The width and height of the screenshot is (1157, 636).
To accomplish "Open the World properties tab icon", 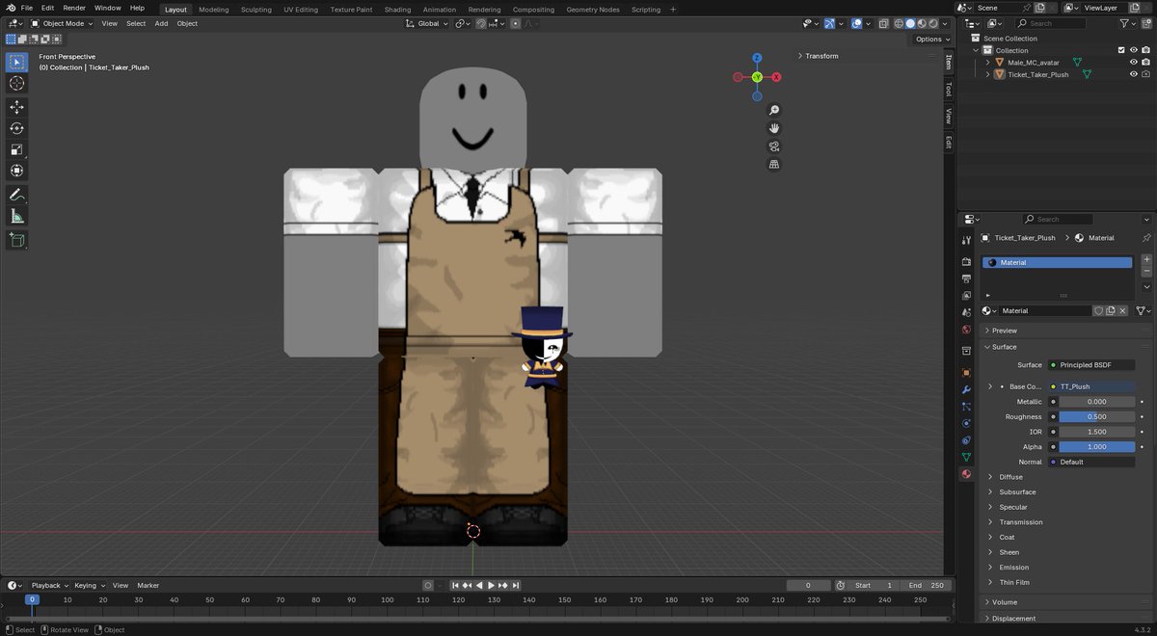I will (x=966, y=330).
